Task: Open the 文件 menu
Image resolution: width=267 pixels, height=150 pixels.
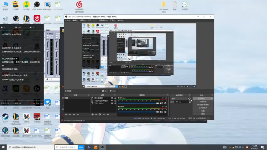Action: 67,20
